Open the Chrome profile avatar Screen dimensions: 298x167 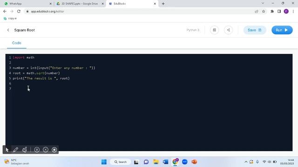[286, 11]
